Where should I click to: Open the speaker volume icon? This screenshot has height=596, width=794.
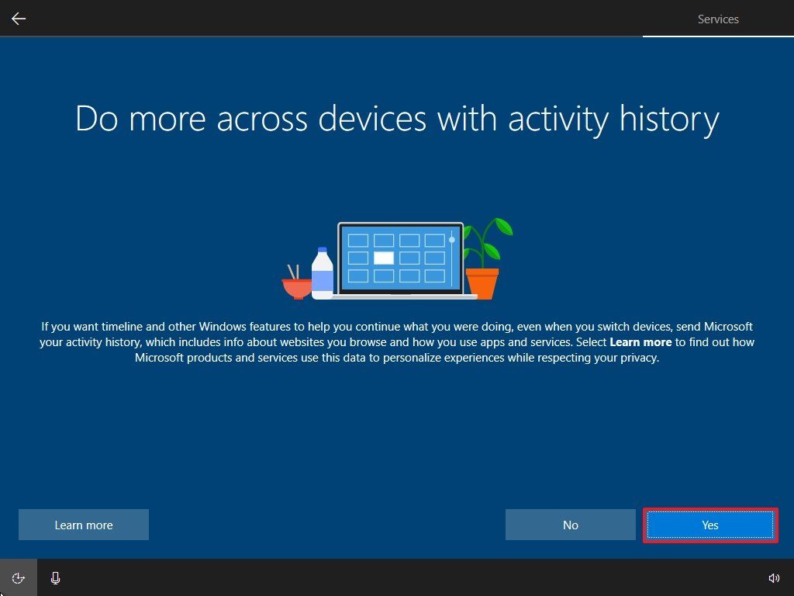tap(774, 578)
